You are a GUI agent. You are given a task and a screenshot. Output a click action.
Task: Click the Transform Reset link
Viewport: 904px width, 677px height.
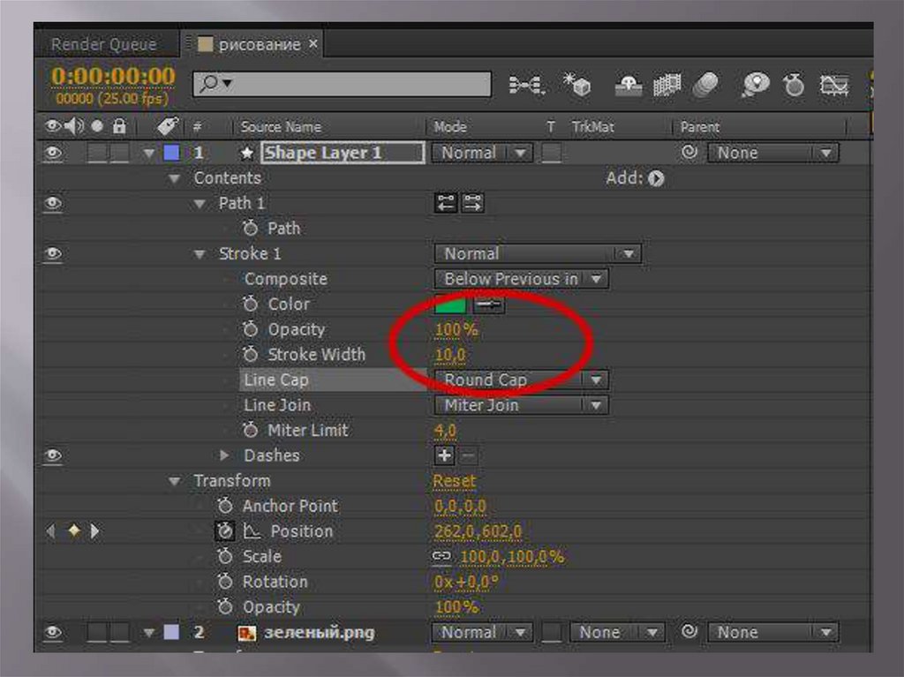(x=455, y=481)
